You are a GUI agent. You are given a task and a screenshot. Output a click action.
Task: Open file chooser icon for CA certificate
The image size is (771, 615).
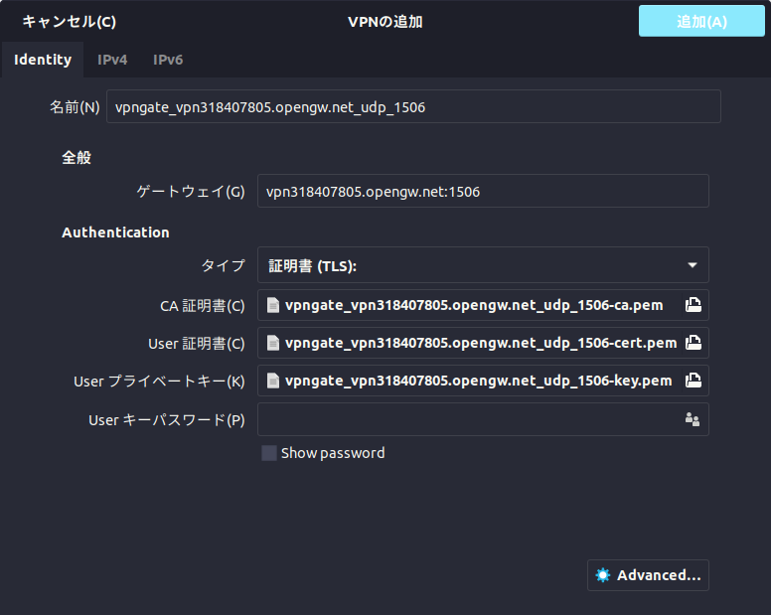tap(694, 305)
